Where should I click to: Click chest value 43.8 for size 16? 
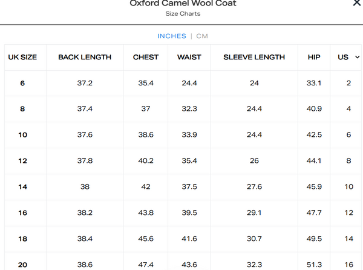click(x=146, y=213)
